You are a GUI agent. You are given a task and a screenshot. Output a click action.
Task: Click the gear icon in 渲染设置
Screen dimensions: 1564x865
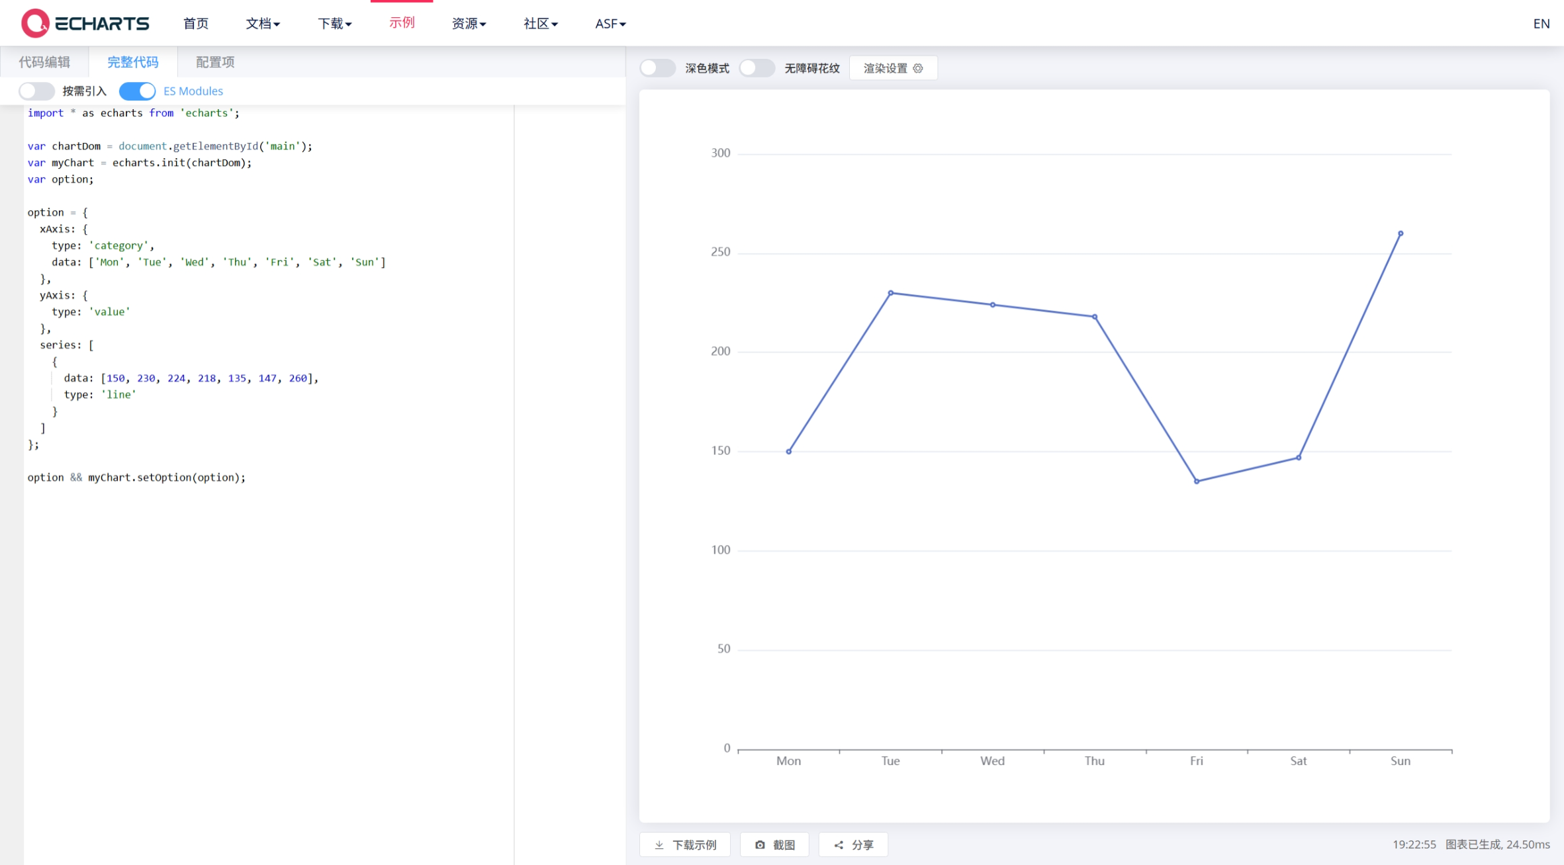(x=917, y=68)
